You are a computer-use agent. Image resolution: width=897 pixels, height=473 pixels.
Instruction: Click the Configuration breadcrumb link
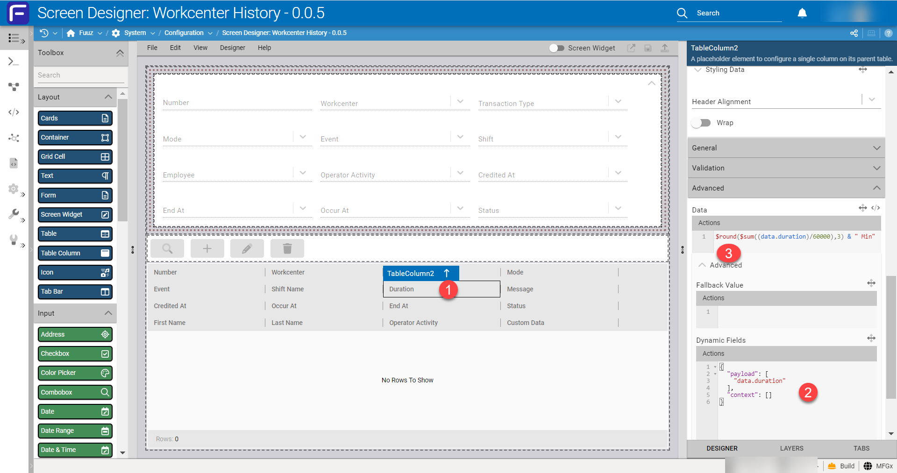184,33
